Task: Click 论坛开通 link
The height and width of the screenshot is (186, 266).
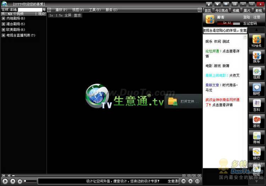Action: pos(212,51)
